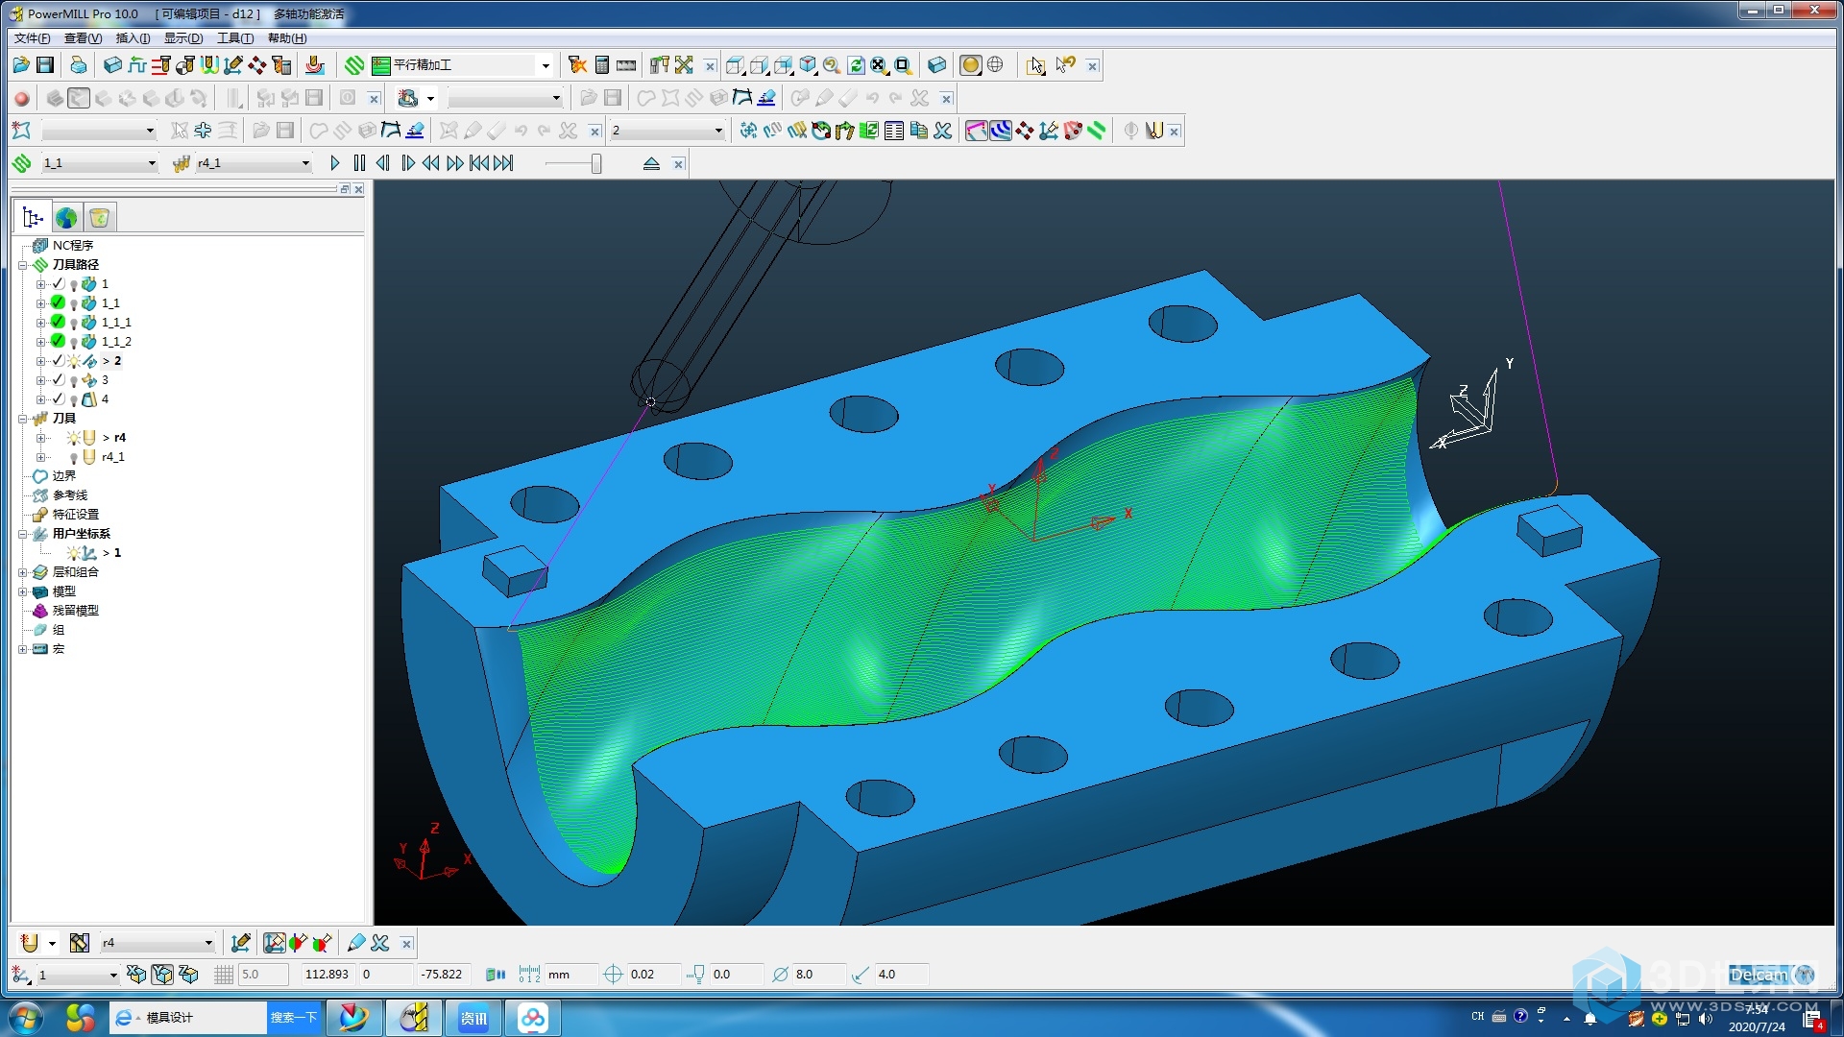Toggle light bulb visibility for toolpath 3
The width and height of the screenshot is (1844, 1037).
[x=74, y=380]
